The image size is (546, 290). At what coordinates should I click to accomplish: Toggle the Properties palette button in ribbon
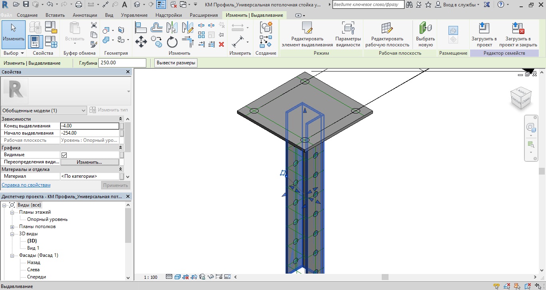[35, 42]
